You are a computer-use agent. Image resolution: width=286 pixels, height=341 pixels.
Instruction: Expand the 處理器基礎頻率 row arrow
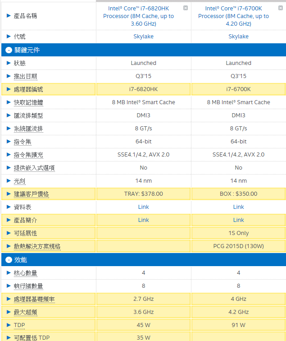[x=9, y=299]
